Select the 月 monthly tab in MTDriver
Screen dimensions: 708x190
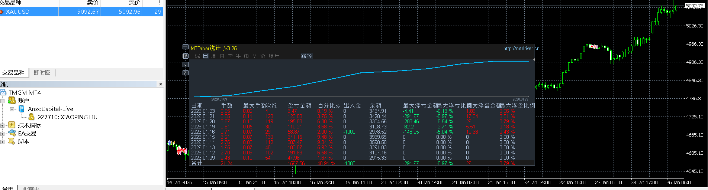click(x=222, y=56)
